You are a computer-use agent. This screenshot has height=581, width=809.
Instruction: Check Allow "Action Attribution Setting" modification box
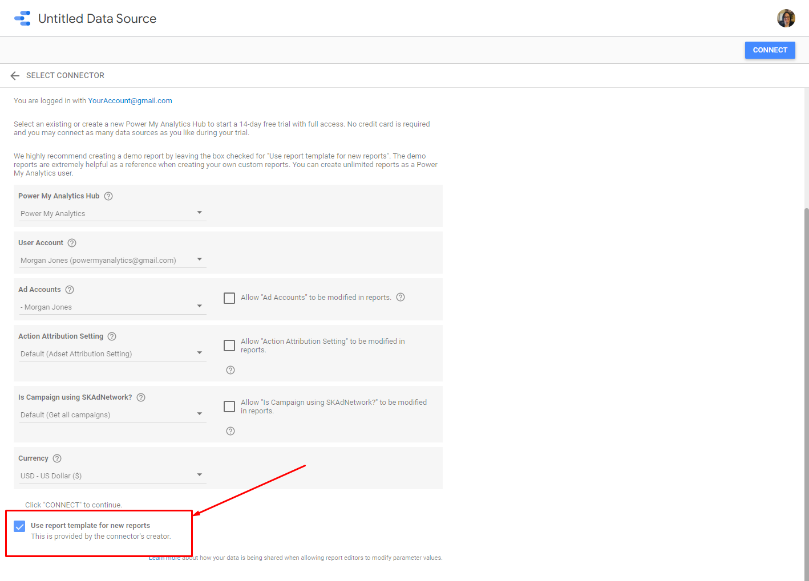point(229,346)
